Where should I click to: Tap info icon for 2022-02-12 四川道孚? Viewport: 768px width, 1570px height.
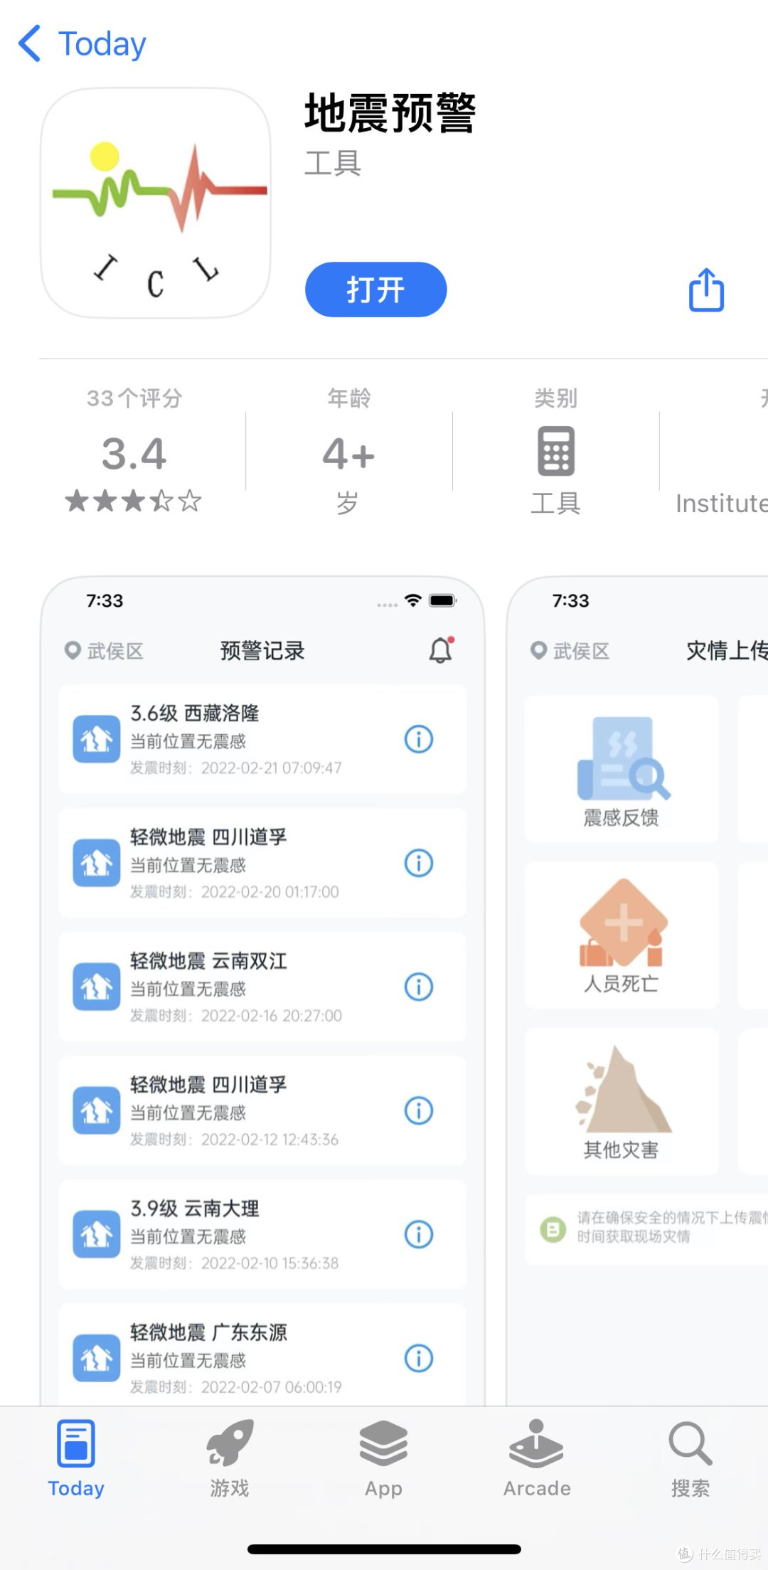point(419,1110)
